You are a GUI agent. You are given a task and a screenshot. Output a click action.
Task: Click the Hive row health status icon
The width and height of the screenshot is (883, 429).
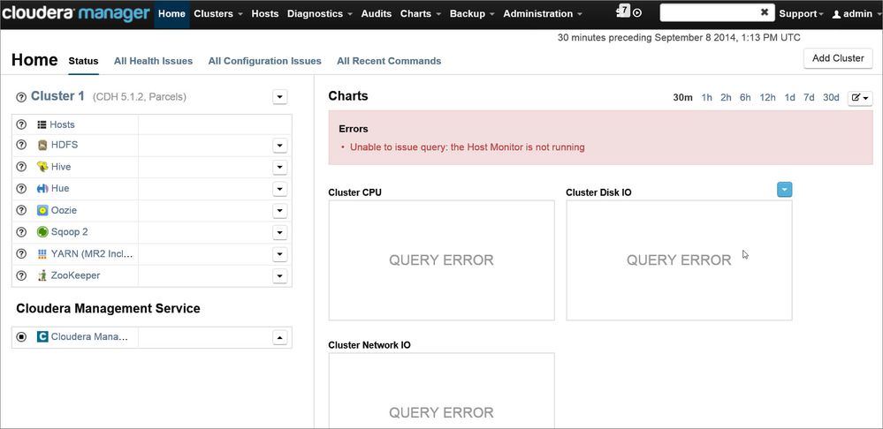pyautogui.click(x=21, y=167)
